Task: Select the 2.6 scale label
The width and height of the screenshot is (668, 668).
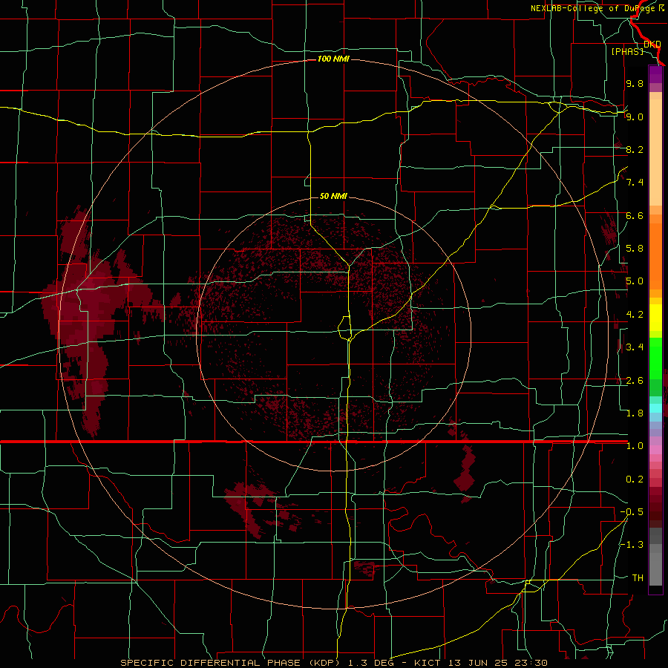Action: tap(635, 381)
